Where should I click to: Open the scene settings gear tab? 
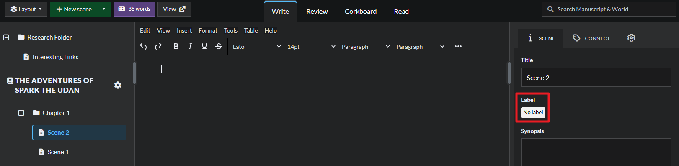pyautogui.click(x=631, y=38)
